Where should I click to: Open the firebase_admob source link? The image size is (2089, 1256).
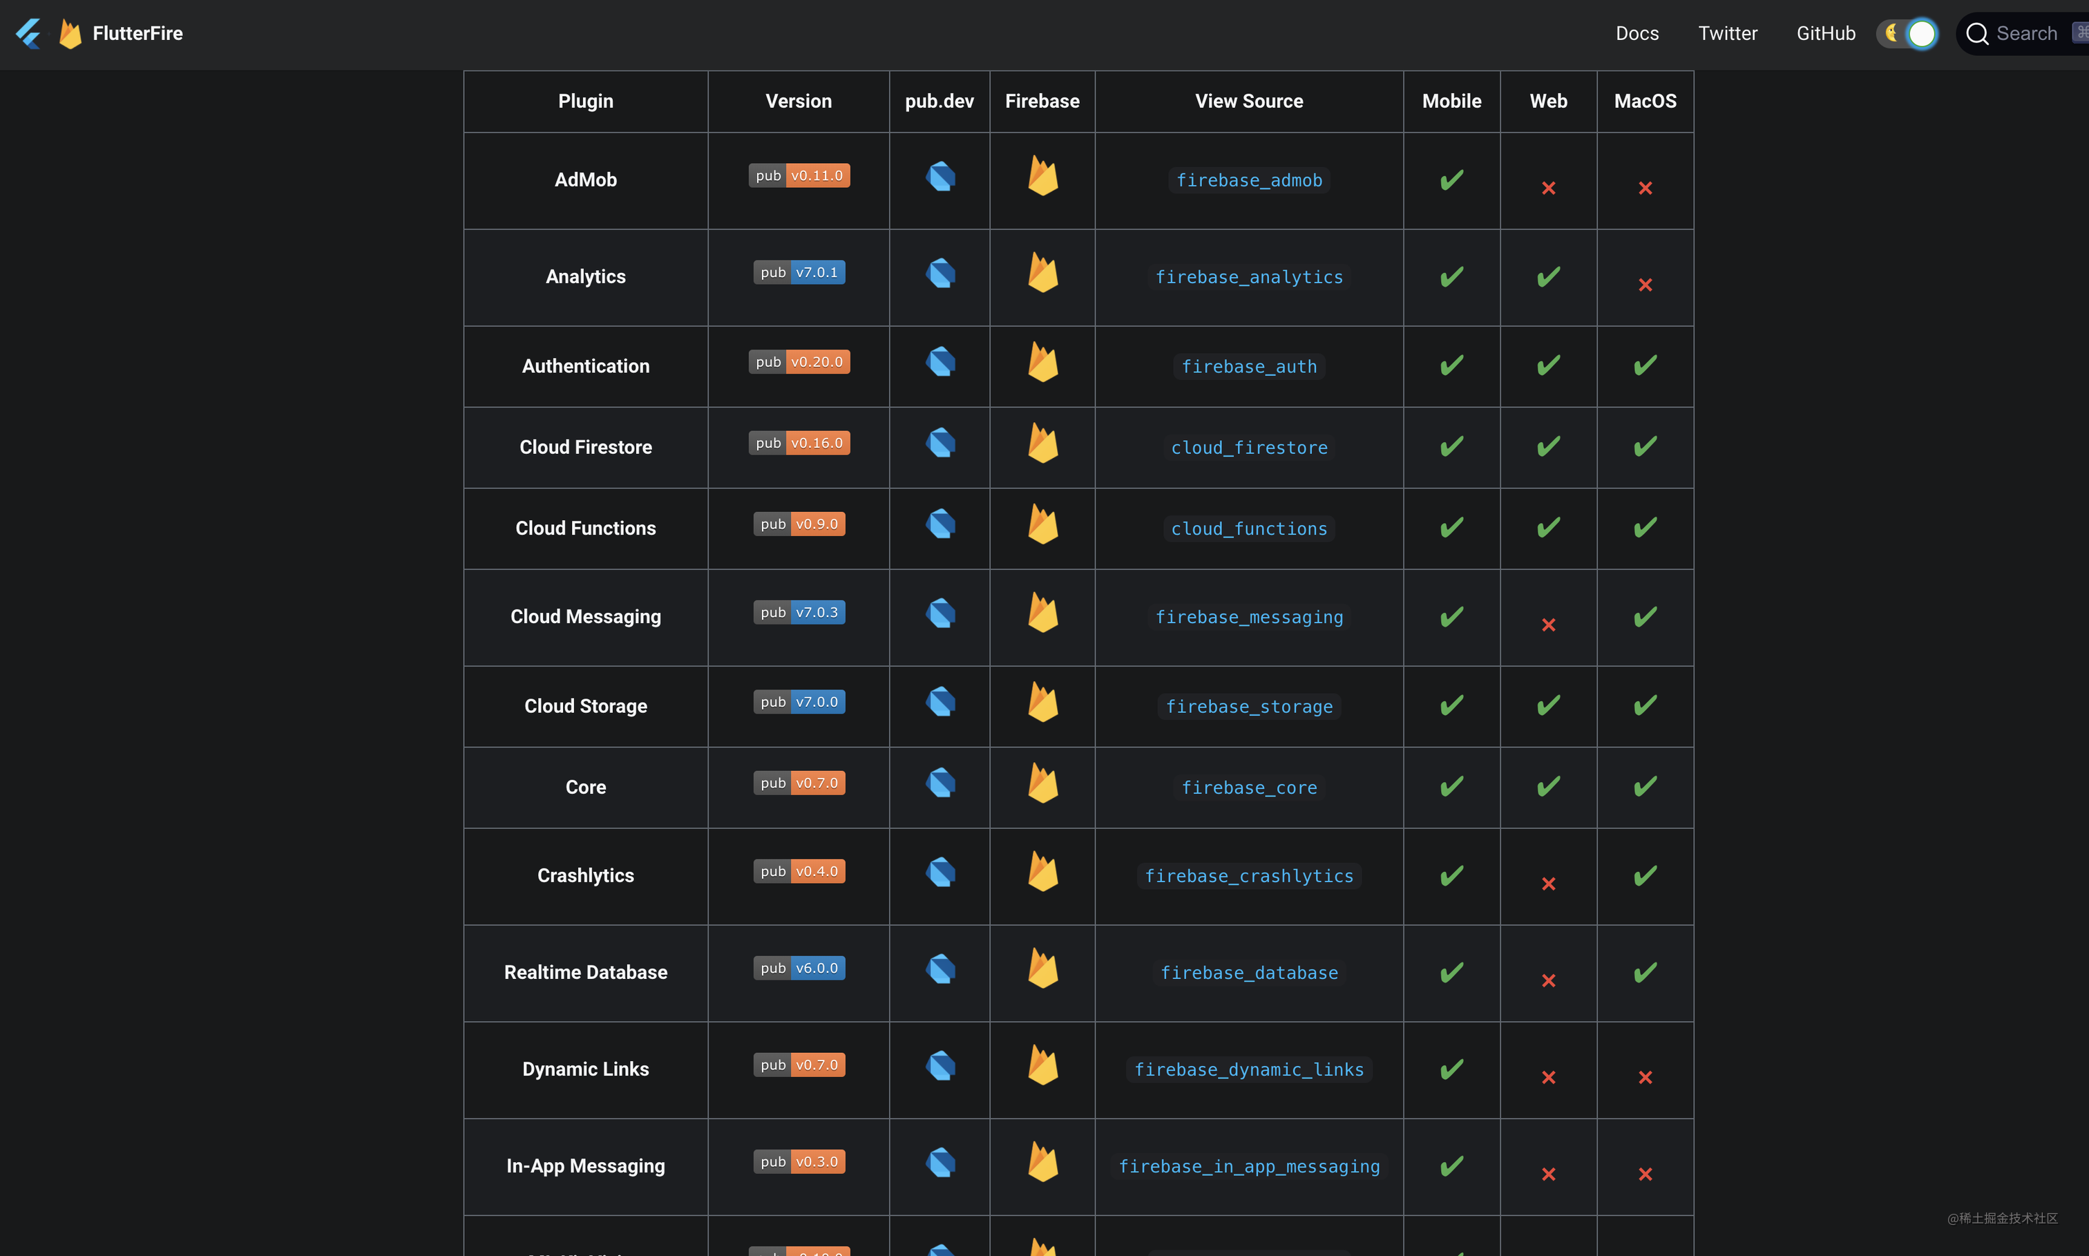[1249, 180]
